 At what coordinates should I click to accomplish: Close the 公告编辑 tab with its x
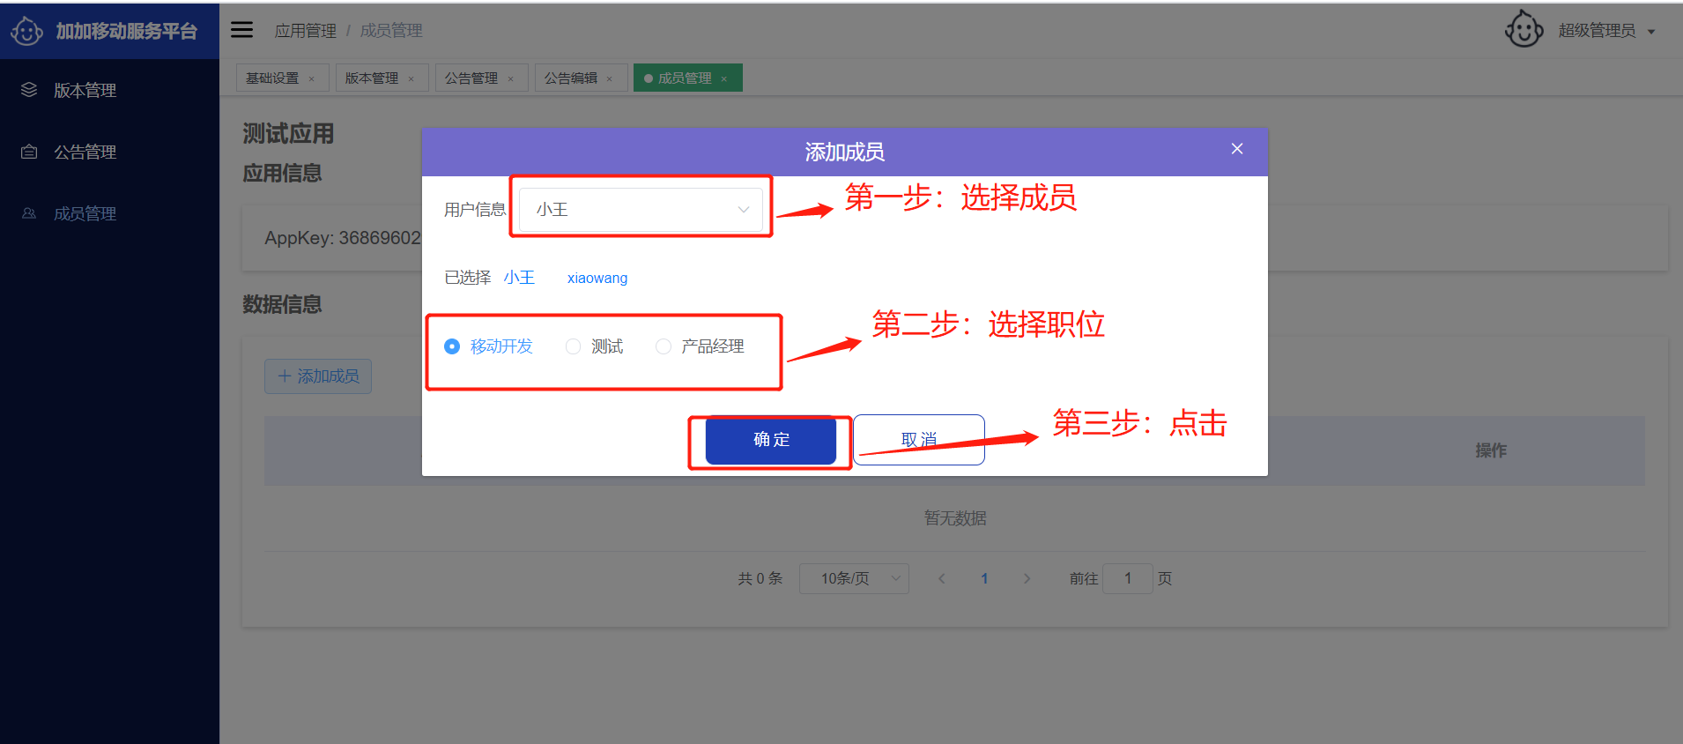(610, 79)
